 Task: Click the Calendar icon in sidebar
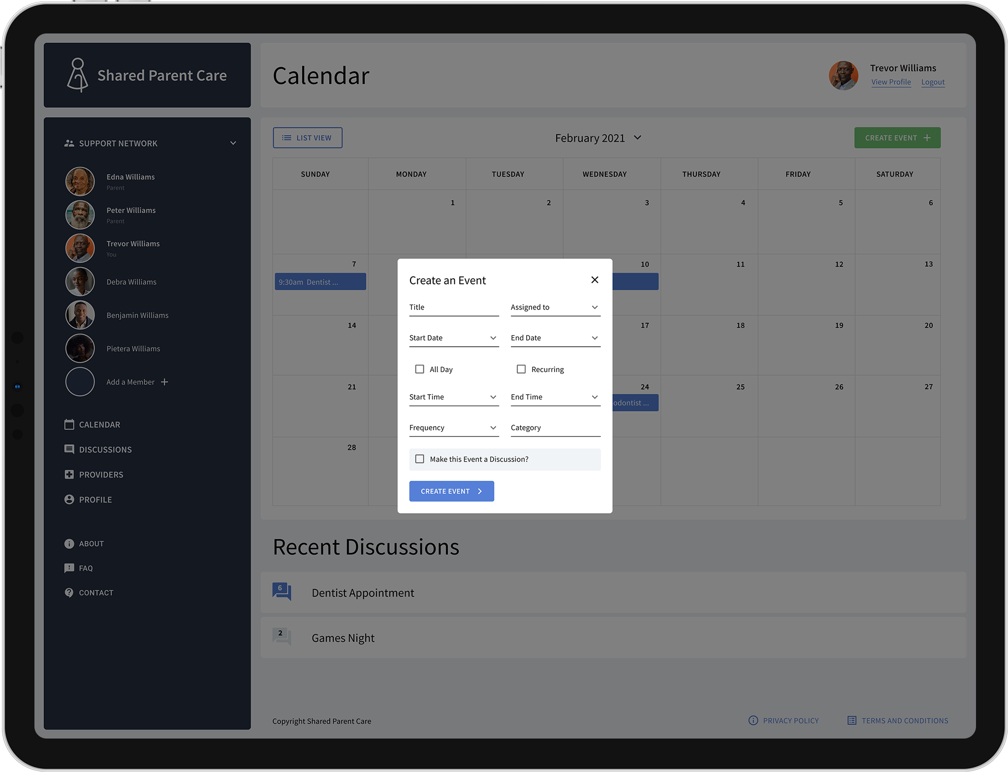[x=69, y=423]
